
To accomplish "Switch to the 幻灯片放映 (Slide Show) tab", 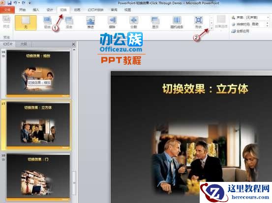I will (x=95, y=10).
